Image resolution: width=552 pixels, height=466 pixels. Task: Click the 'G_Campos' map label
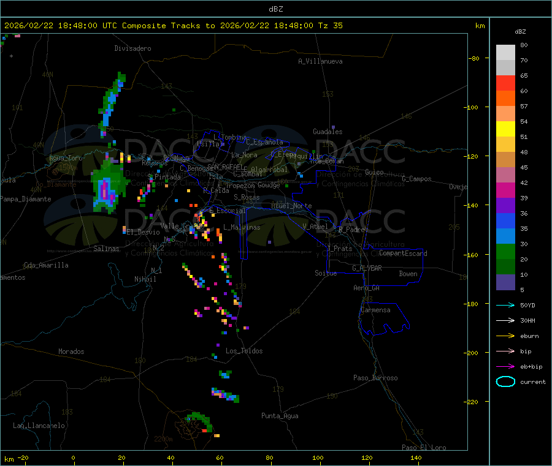[x=417, y=179]
